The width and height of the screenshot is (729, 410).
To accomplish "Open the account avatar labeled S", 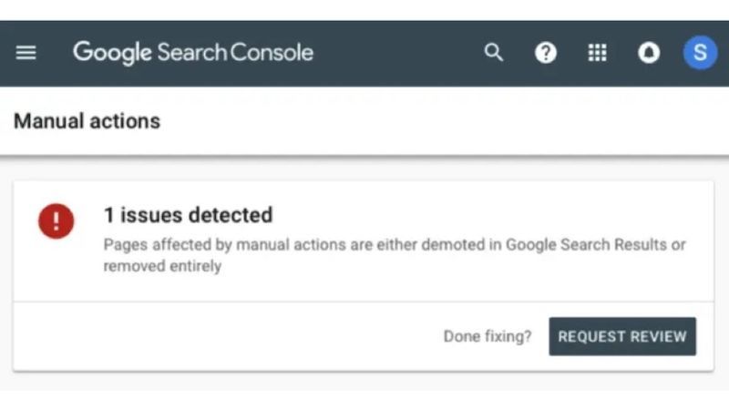I will pyautogui.click(x=700, y=53).
